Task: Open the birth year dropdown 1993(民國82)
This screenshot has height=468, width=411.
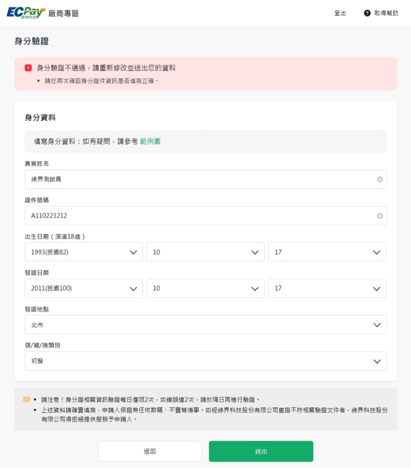Action: tap(83, 252)
